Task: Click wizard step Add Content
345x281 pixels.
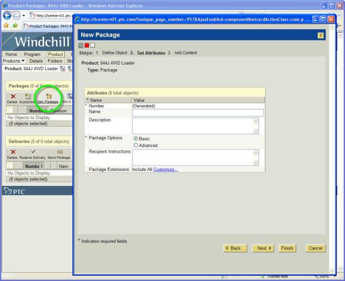Action: [x=186, y=53]
